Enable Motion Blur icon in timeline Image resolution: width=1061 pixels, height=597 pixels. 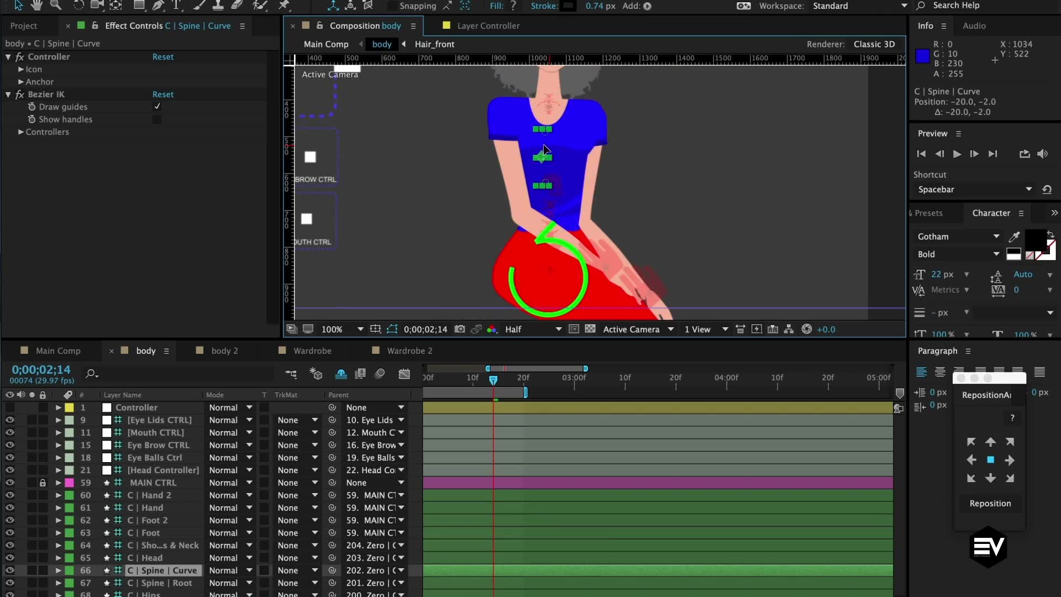(x=380, y=374)
